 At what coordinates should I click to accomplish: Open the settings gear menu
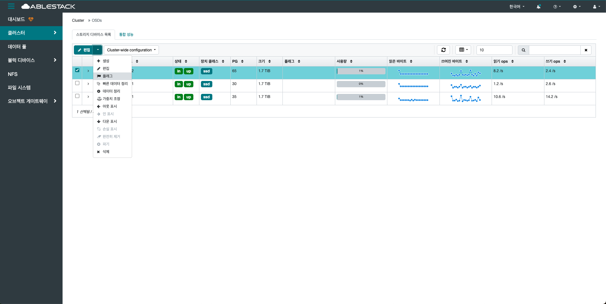(577, 7)
